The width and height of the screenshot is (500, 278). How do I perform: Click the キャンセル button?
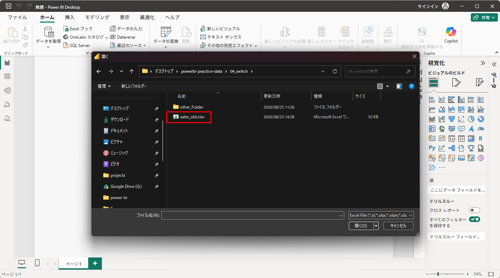[398, 226]
